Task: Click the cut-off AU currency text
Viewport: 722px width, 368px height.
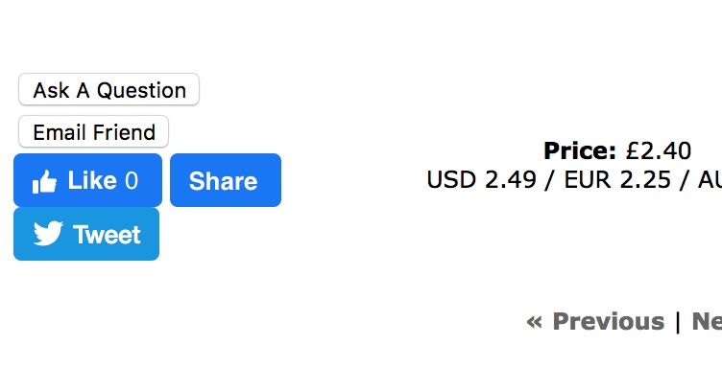Action: point(710,179)
